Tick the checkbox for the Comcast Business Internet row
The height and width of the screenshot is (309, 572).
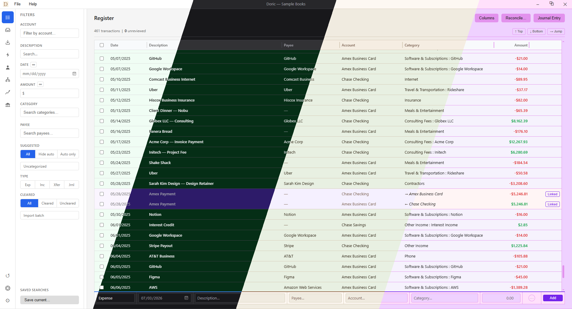(102, 79)
